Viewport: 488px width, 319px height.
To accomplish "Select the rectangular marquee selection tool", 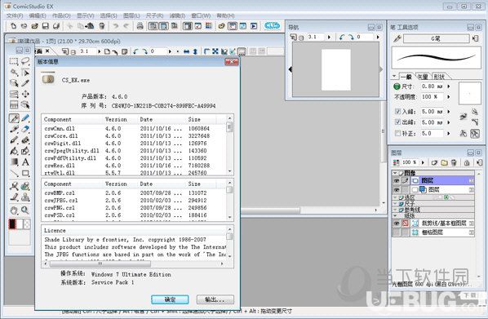I will coord(14,61).
